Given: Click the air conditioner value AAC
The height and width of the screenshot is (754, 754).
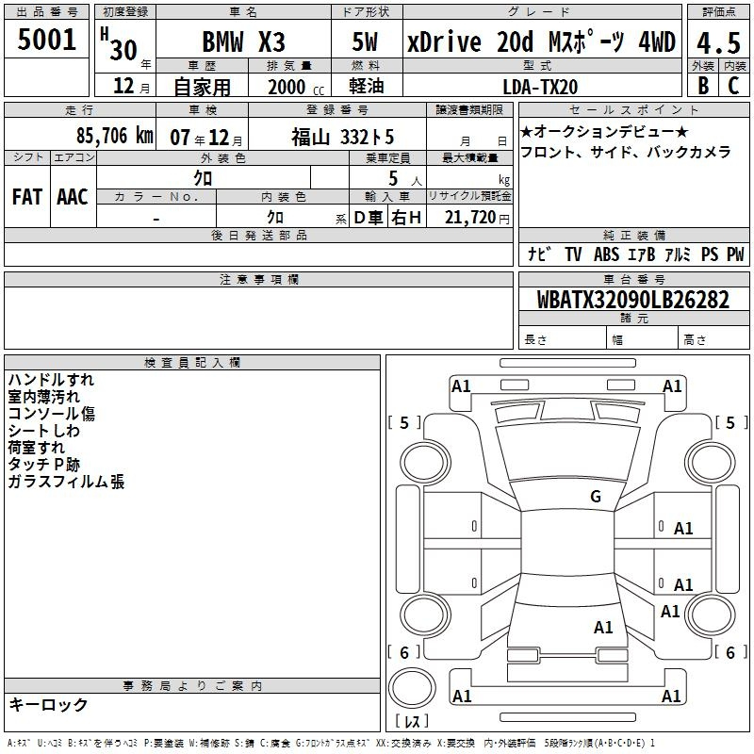Looking at the screenshot, I should click(73, 197).
